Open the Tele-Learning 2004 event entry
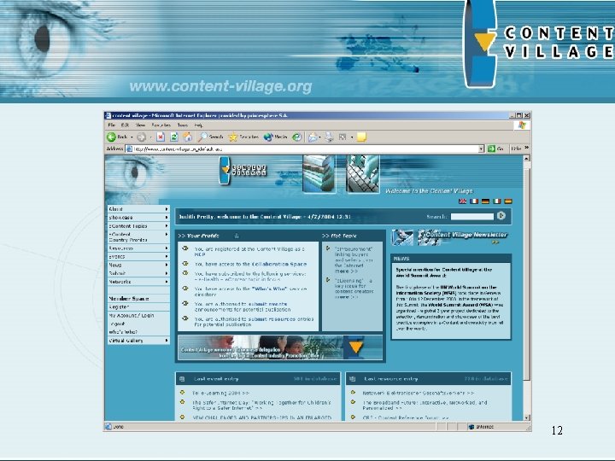The image size is (615, 461). 221,393
